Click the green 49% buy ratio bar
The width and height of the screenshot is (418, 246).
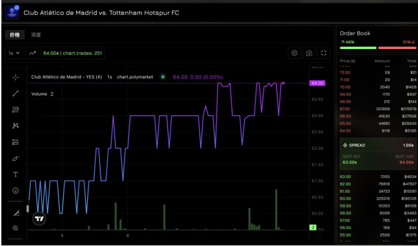tap(358, 48)
